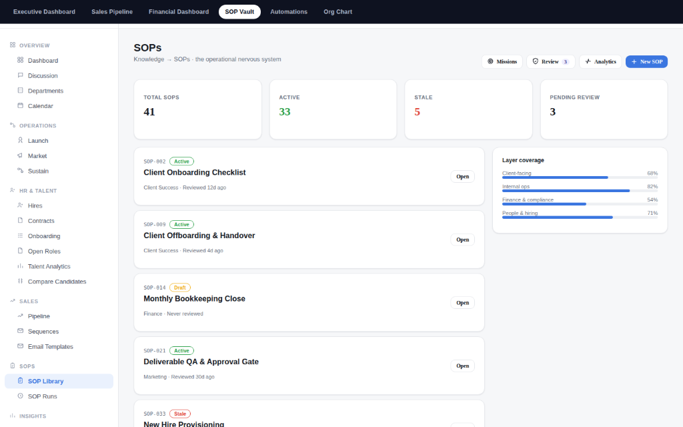Click the Client Onboarding Checklist title
This screenshot has width=683, height=427.
[x=195, y=173]
